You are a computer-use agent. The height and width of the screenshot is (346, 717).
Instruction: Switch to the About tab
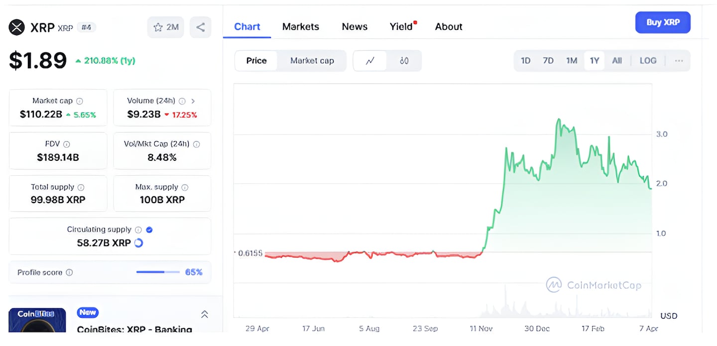449,27
